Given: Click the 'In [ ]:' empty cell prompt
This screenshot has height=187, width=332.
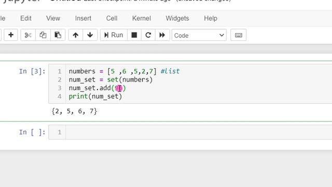Looking at the screenshot, I should tap(32, 132).
